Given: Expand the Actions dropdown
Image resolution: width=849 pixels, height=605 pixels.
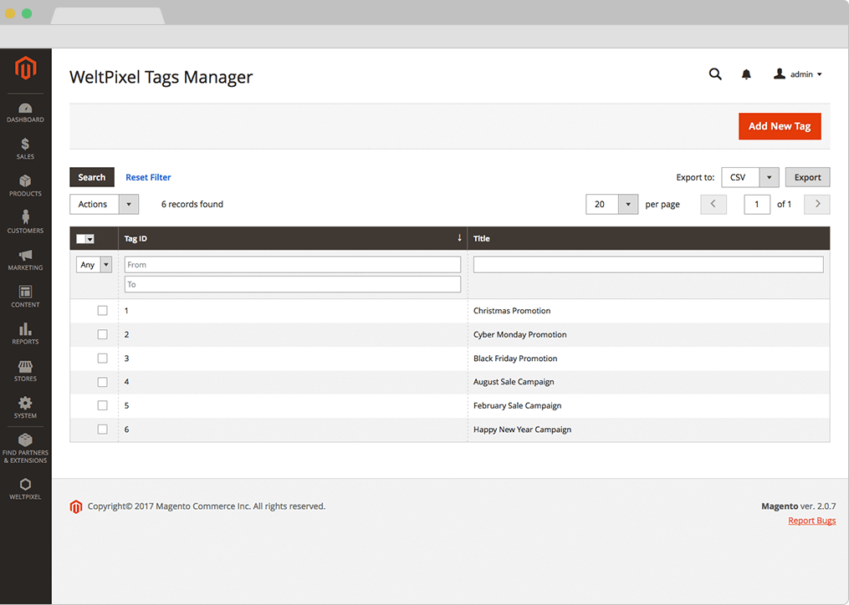Looking at the screenshot, I should tap(104, 205).
